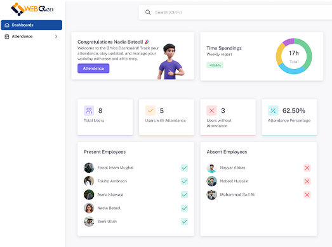The height and width of the screenshot is (247, 332).
Task: Click the Attendance calendar icon in sidebar
Action: click(7, 36)
